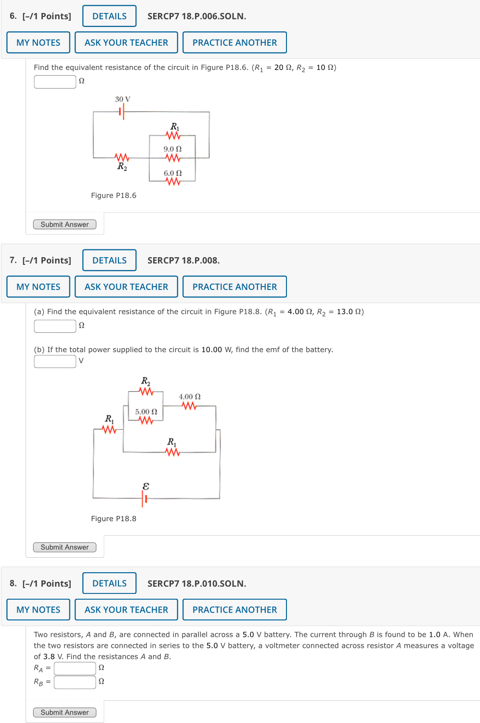This screenshot has width=480, height=723.
Task: Open DETAILS for problem 8 SERCP7 18.P.010.SOLN
Action: click(x=109, y=583)
